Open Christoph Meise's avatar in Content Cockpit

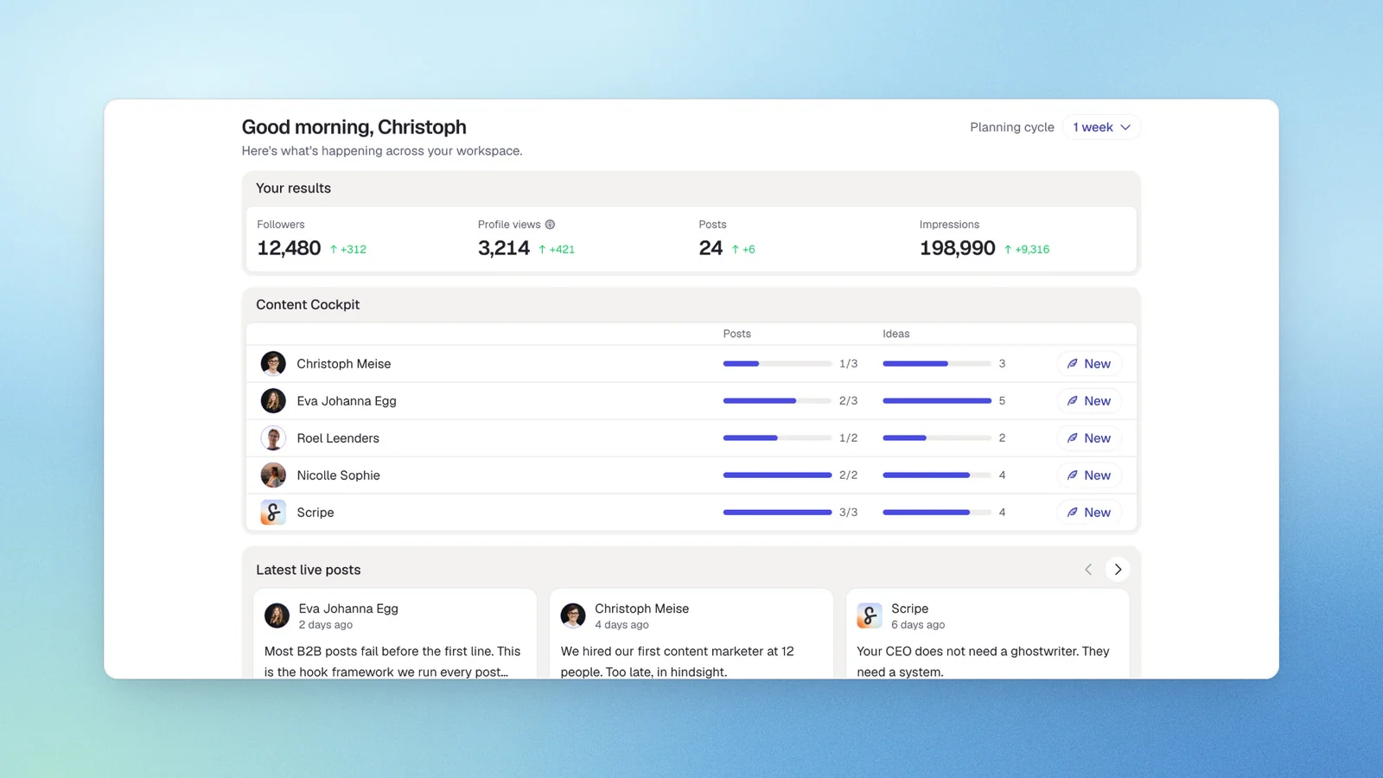(x=273, y=364)
